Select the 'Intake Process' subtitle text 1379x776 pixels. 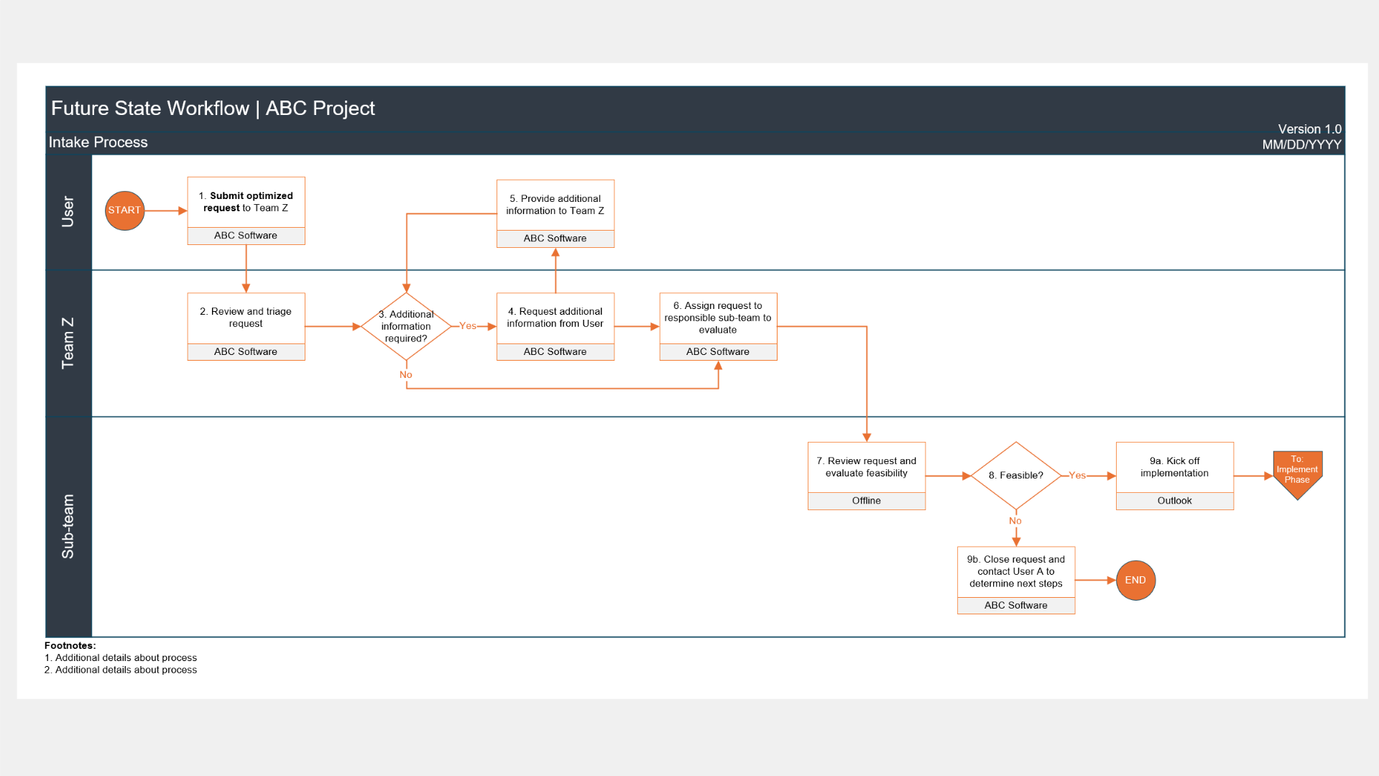click(x=98, y=142)
